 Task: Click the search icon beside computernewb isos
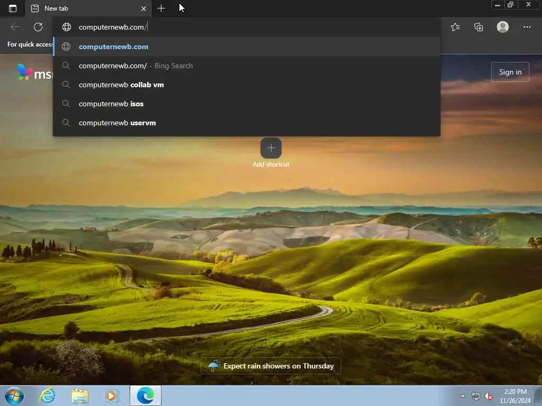click(x=66, y=104)
